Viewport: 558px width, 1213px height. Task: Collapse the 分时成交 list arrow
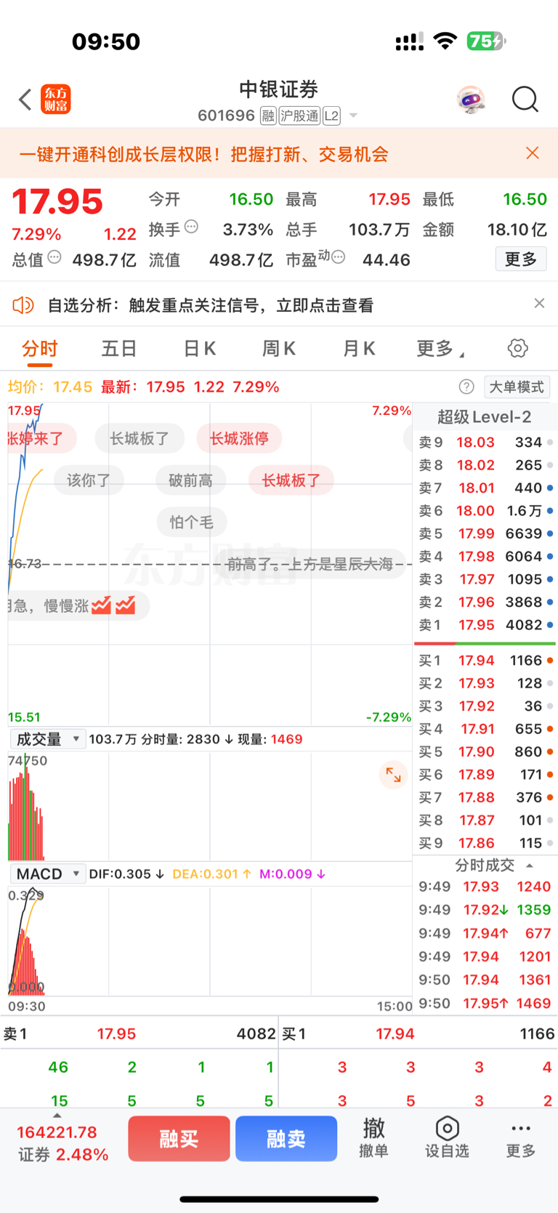pyautogui.click(x=530, y=866)
